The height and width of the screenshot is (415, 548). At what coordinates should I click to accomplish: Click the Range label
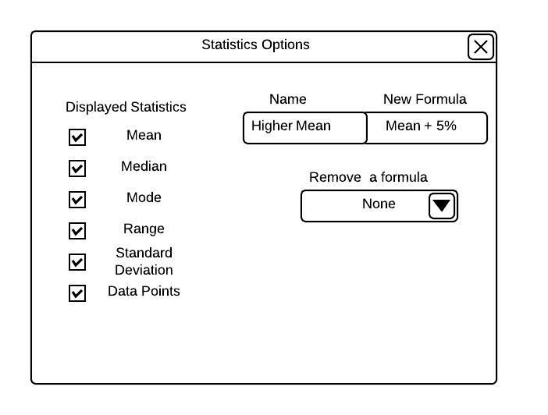[144, 229]
